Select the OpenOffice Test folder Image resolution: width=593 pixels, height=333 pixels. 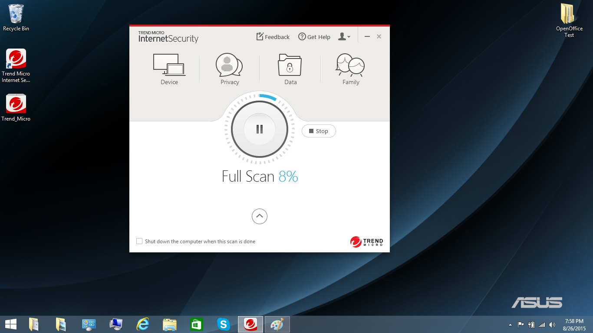tap(569, 20)
